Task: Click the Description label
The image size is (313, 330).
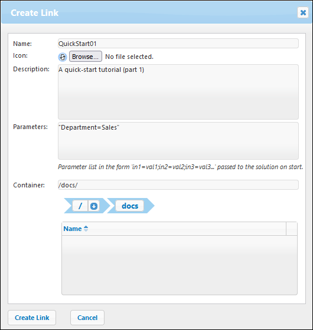Action: click(31, 69)
